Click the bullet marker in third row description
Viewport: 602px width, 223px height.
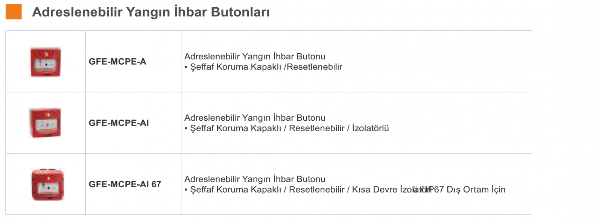(186, 190)
